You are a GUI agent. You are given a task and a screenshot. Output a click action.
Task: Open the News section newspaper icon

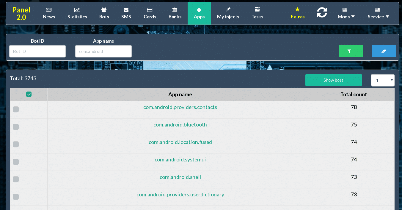coord(49,10)
